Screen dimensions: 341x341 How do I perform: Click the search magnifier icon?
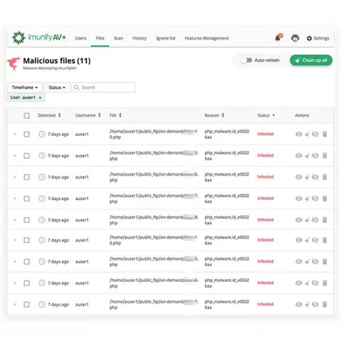point(76,88)
